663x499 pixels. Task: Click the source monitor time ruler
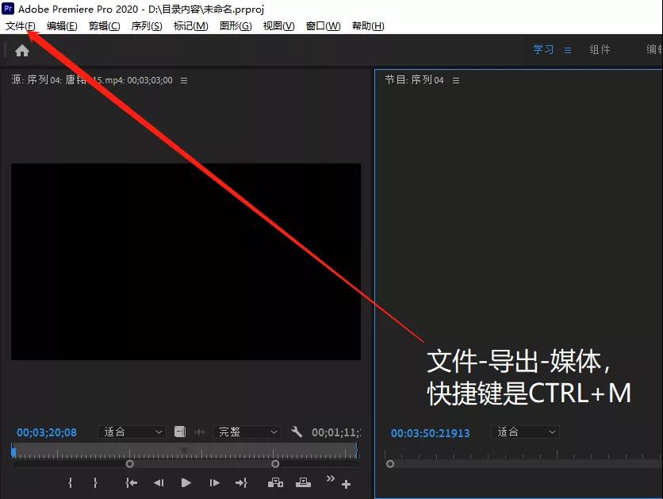pos(186,451)
